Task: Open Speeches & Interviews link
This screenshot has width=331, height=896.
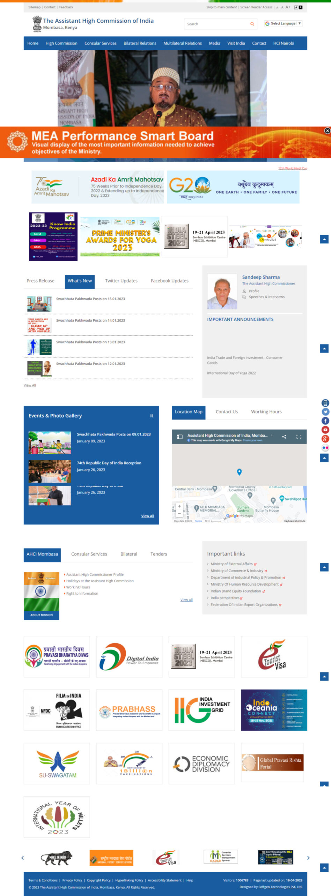Action: [x=267, y=297]
